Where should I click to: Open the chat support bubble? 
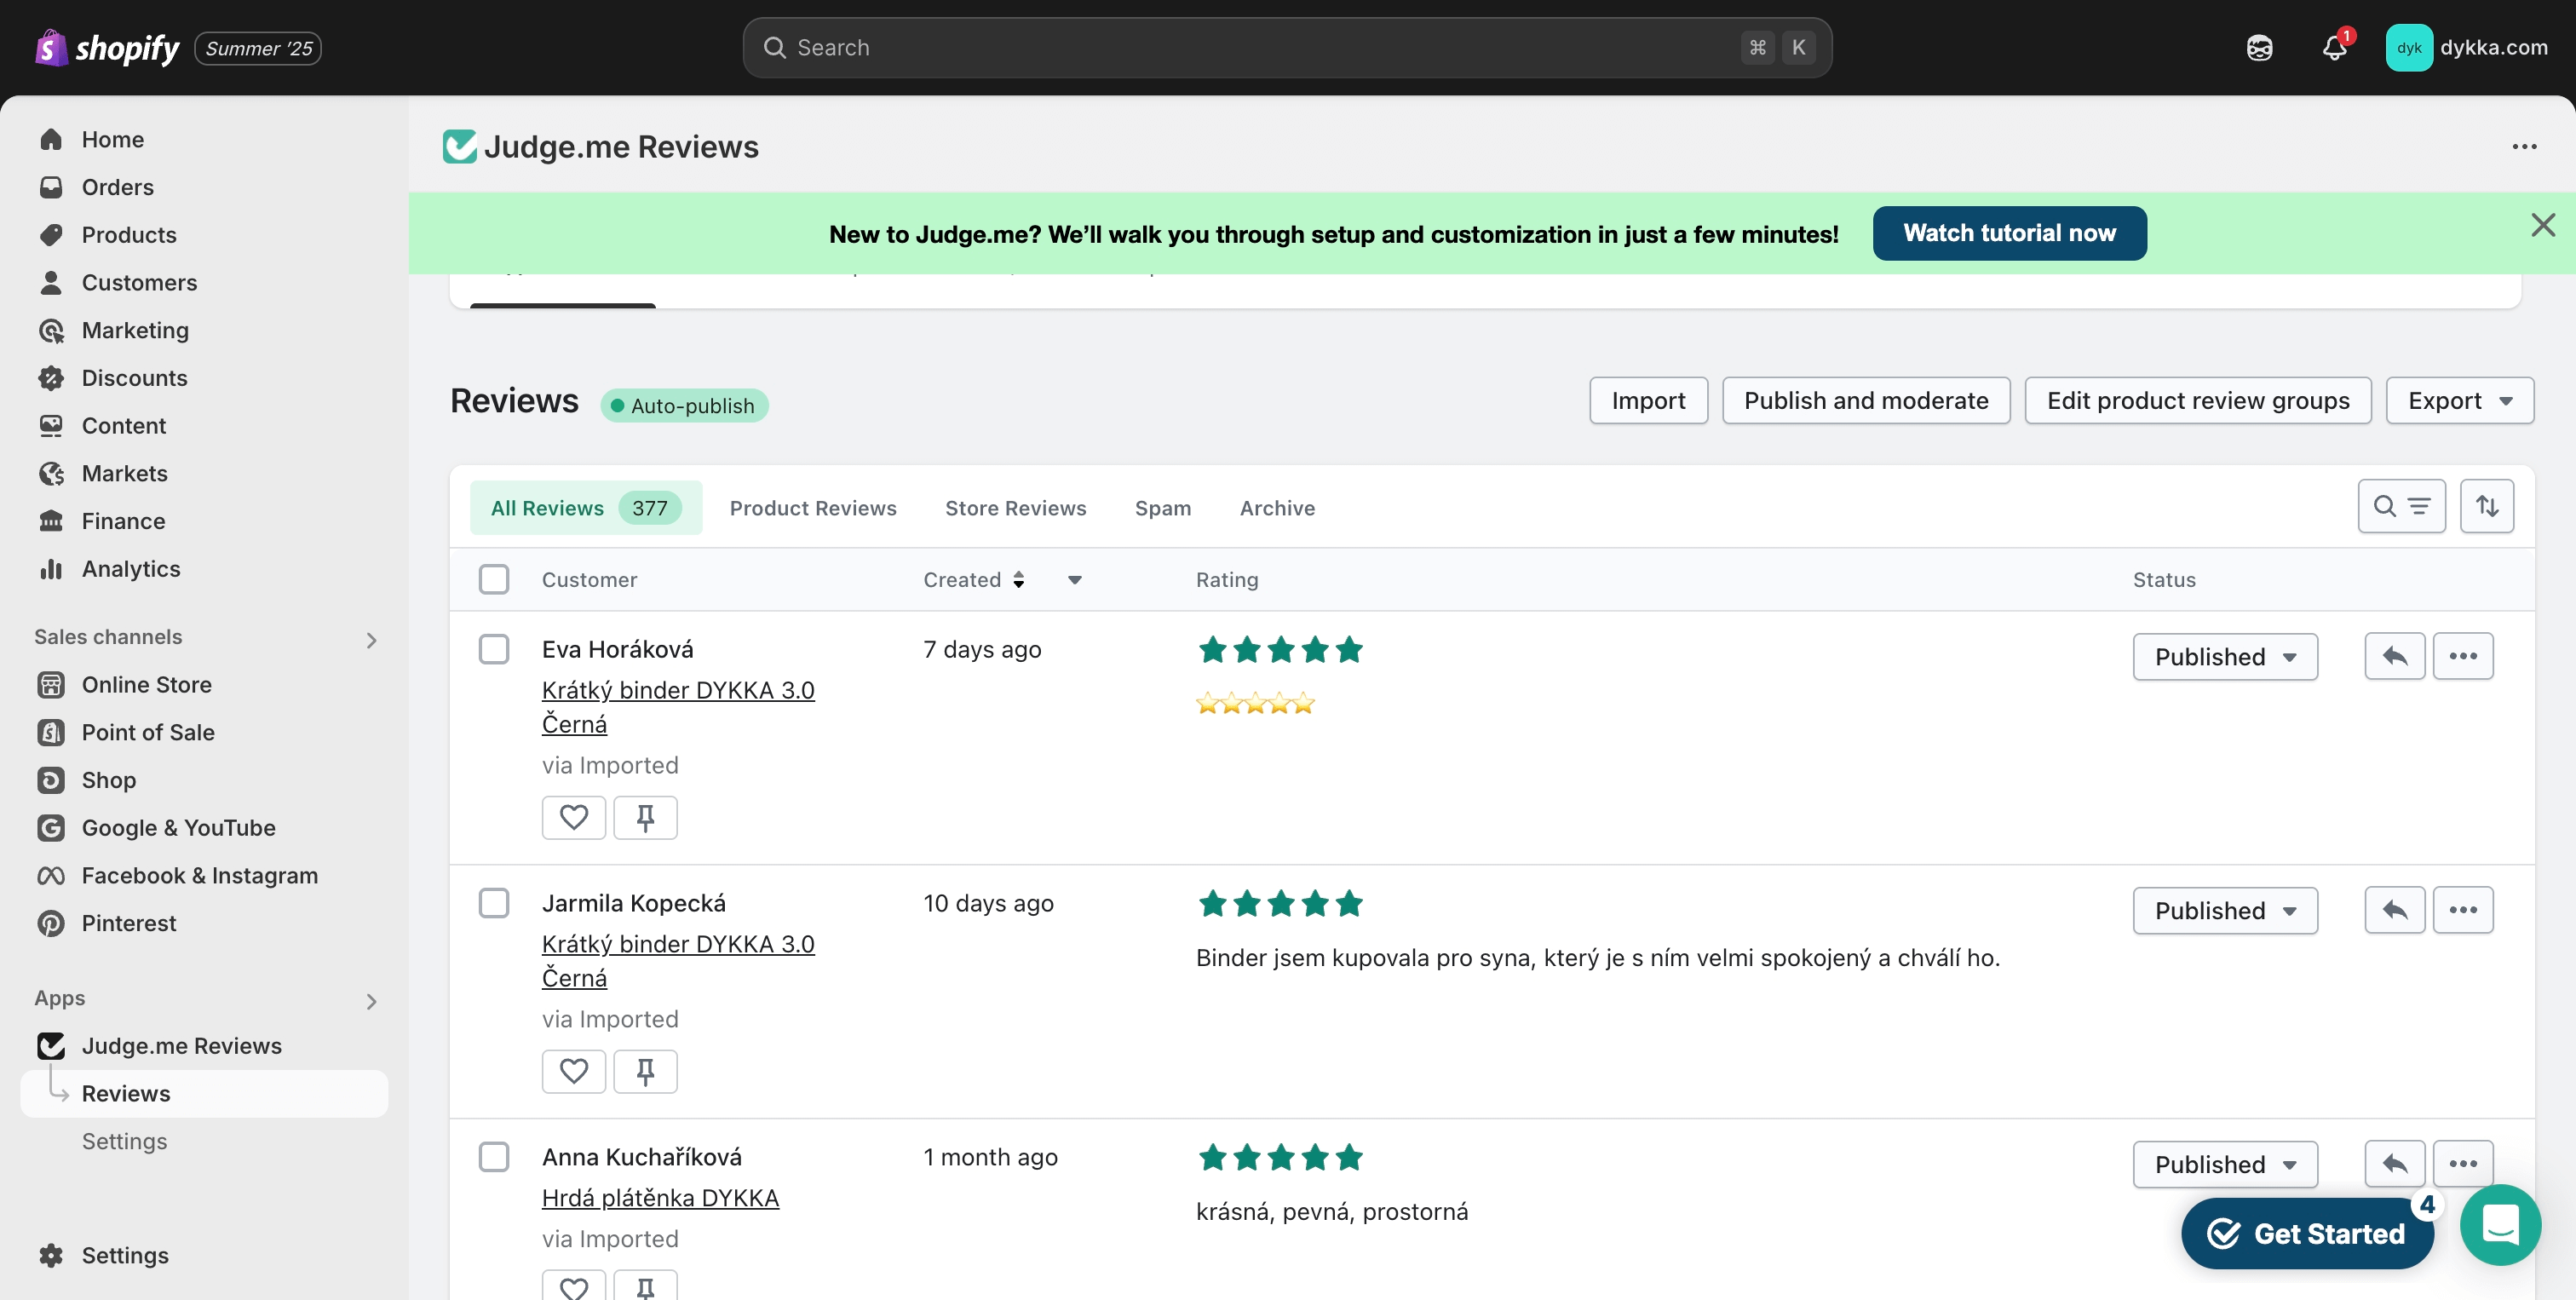pyautogui.click(x=2500, y=1224)
